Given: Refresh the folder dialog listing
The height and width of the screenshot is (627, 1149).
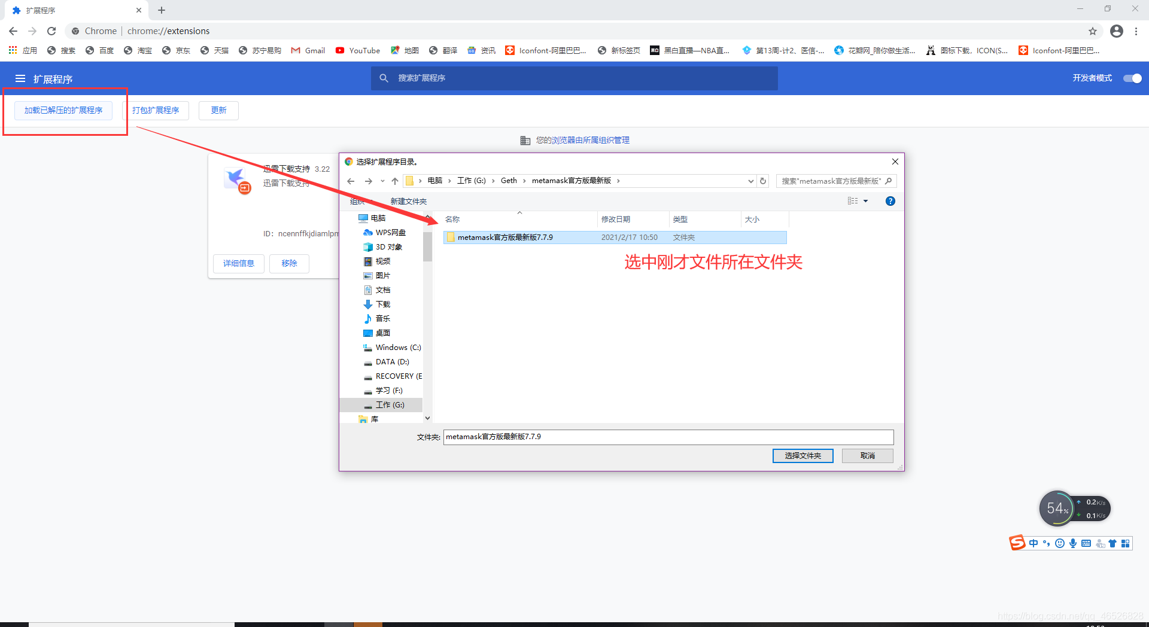Looking at the screenshot, I should tap(763, 181).
